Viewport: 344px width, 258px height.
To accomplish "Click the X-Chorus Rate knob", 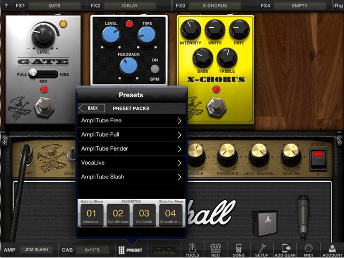I will point(239,29).
